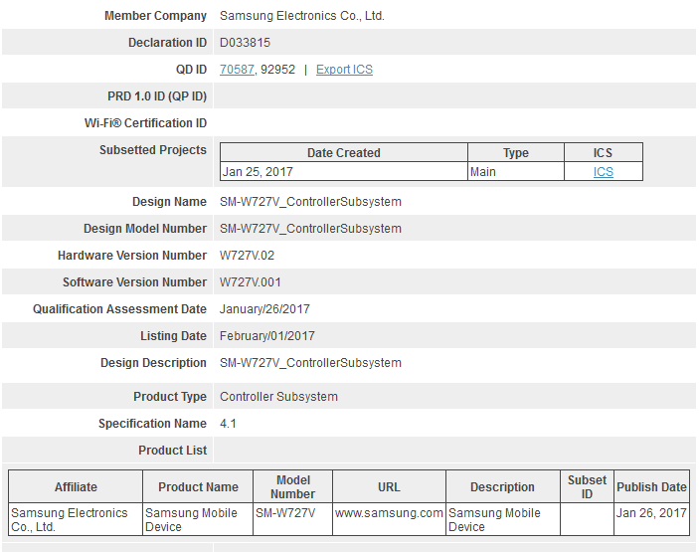Select the 92952 QD ID number

(x=277, y=69)
